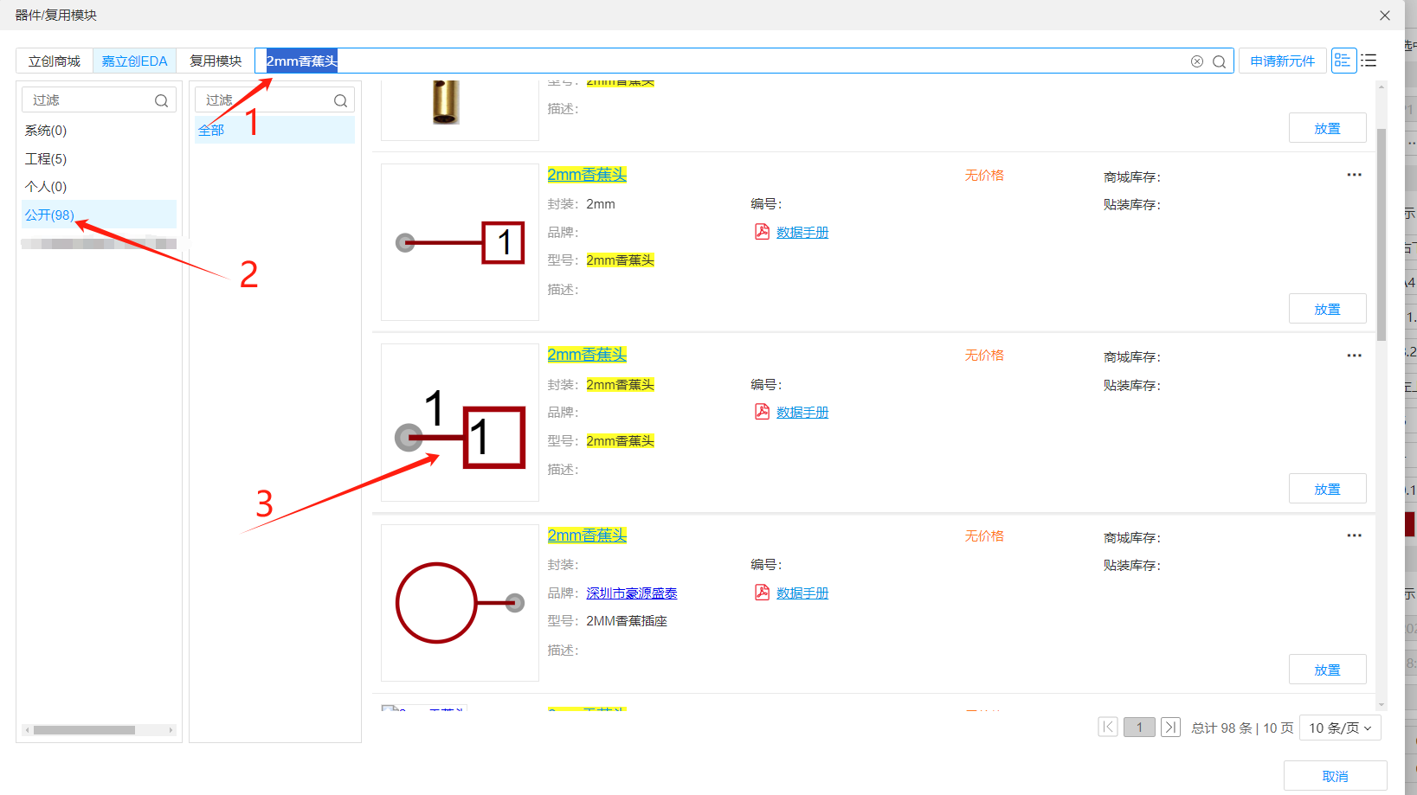1417x795 pixels.
Task: Click 放置 for the 封装 2mm香蕉头 result
Action: coord(1327,489)
